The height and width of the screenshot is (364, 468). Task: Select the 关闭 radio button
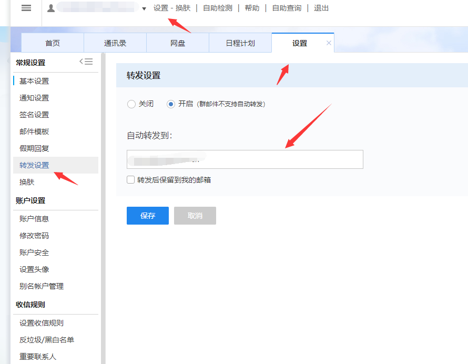pos(131,104)
